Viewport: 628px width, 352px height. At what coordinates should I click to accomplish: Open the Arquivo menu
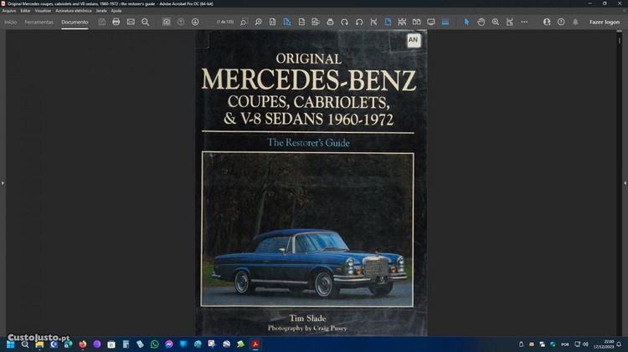point(9,11)
